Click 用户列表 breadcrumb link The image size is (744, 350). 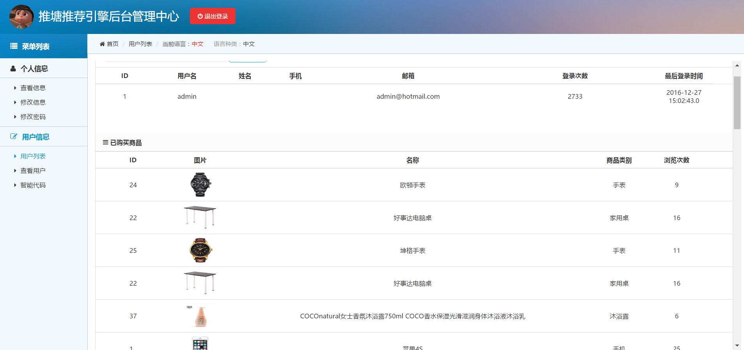[x=140, y=44]
